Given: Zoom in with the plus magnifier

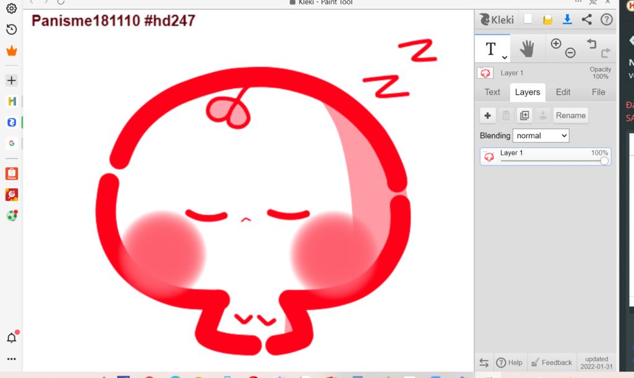Looking at the screenshot, I should coord(556,43).
